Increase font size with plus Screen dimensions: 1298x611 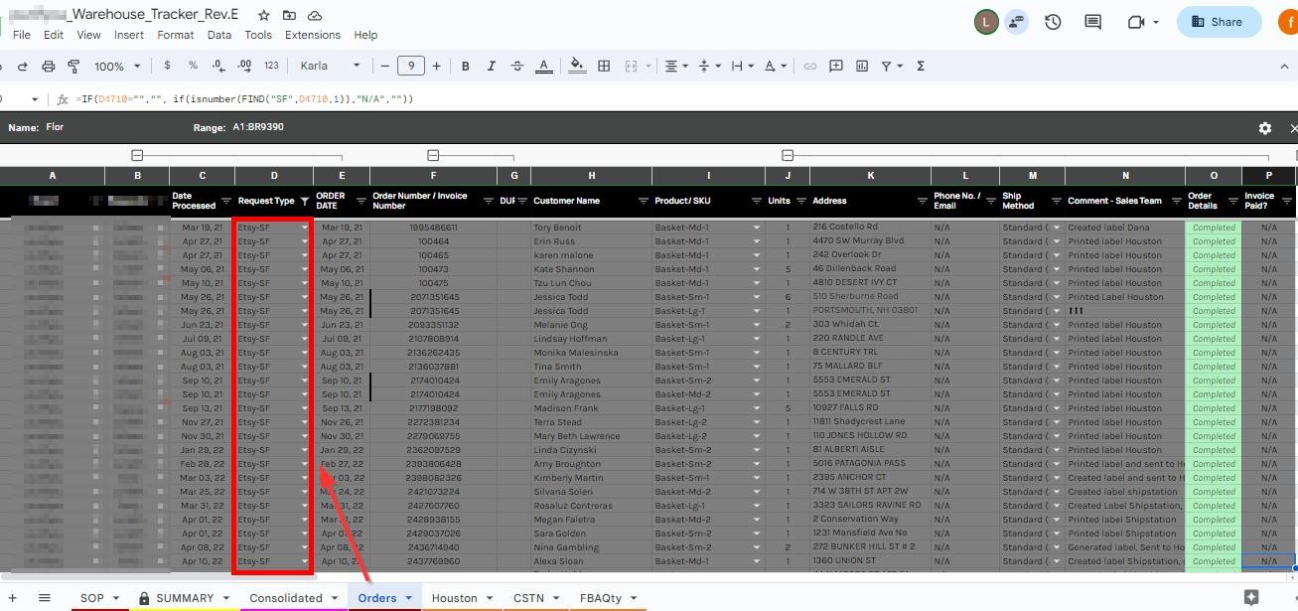click(436, 66)
